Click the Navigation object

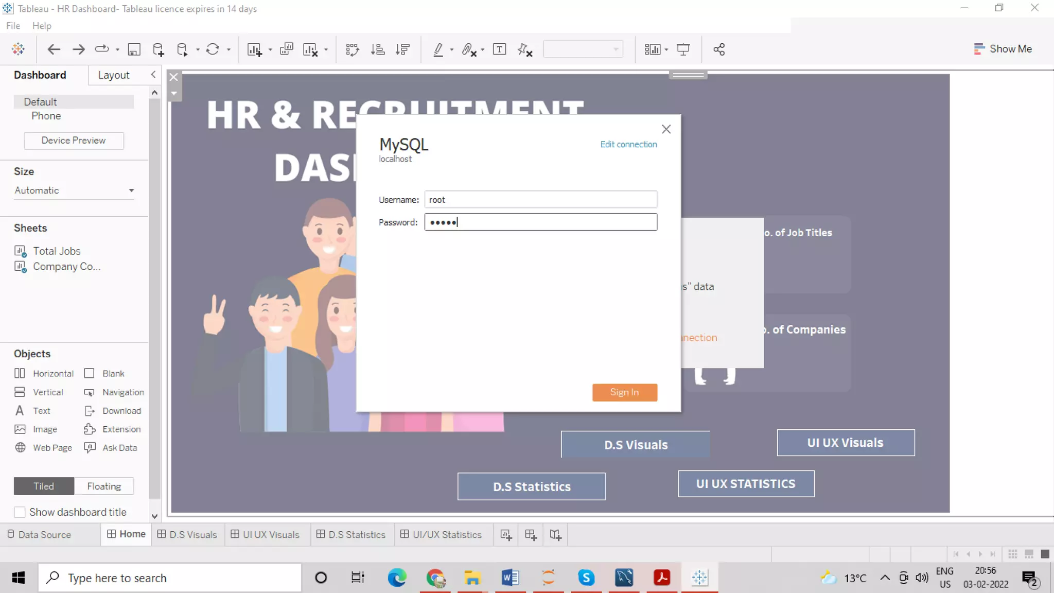click(x=114, y=392)
